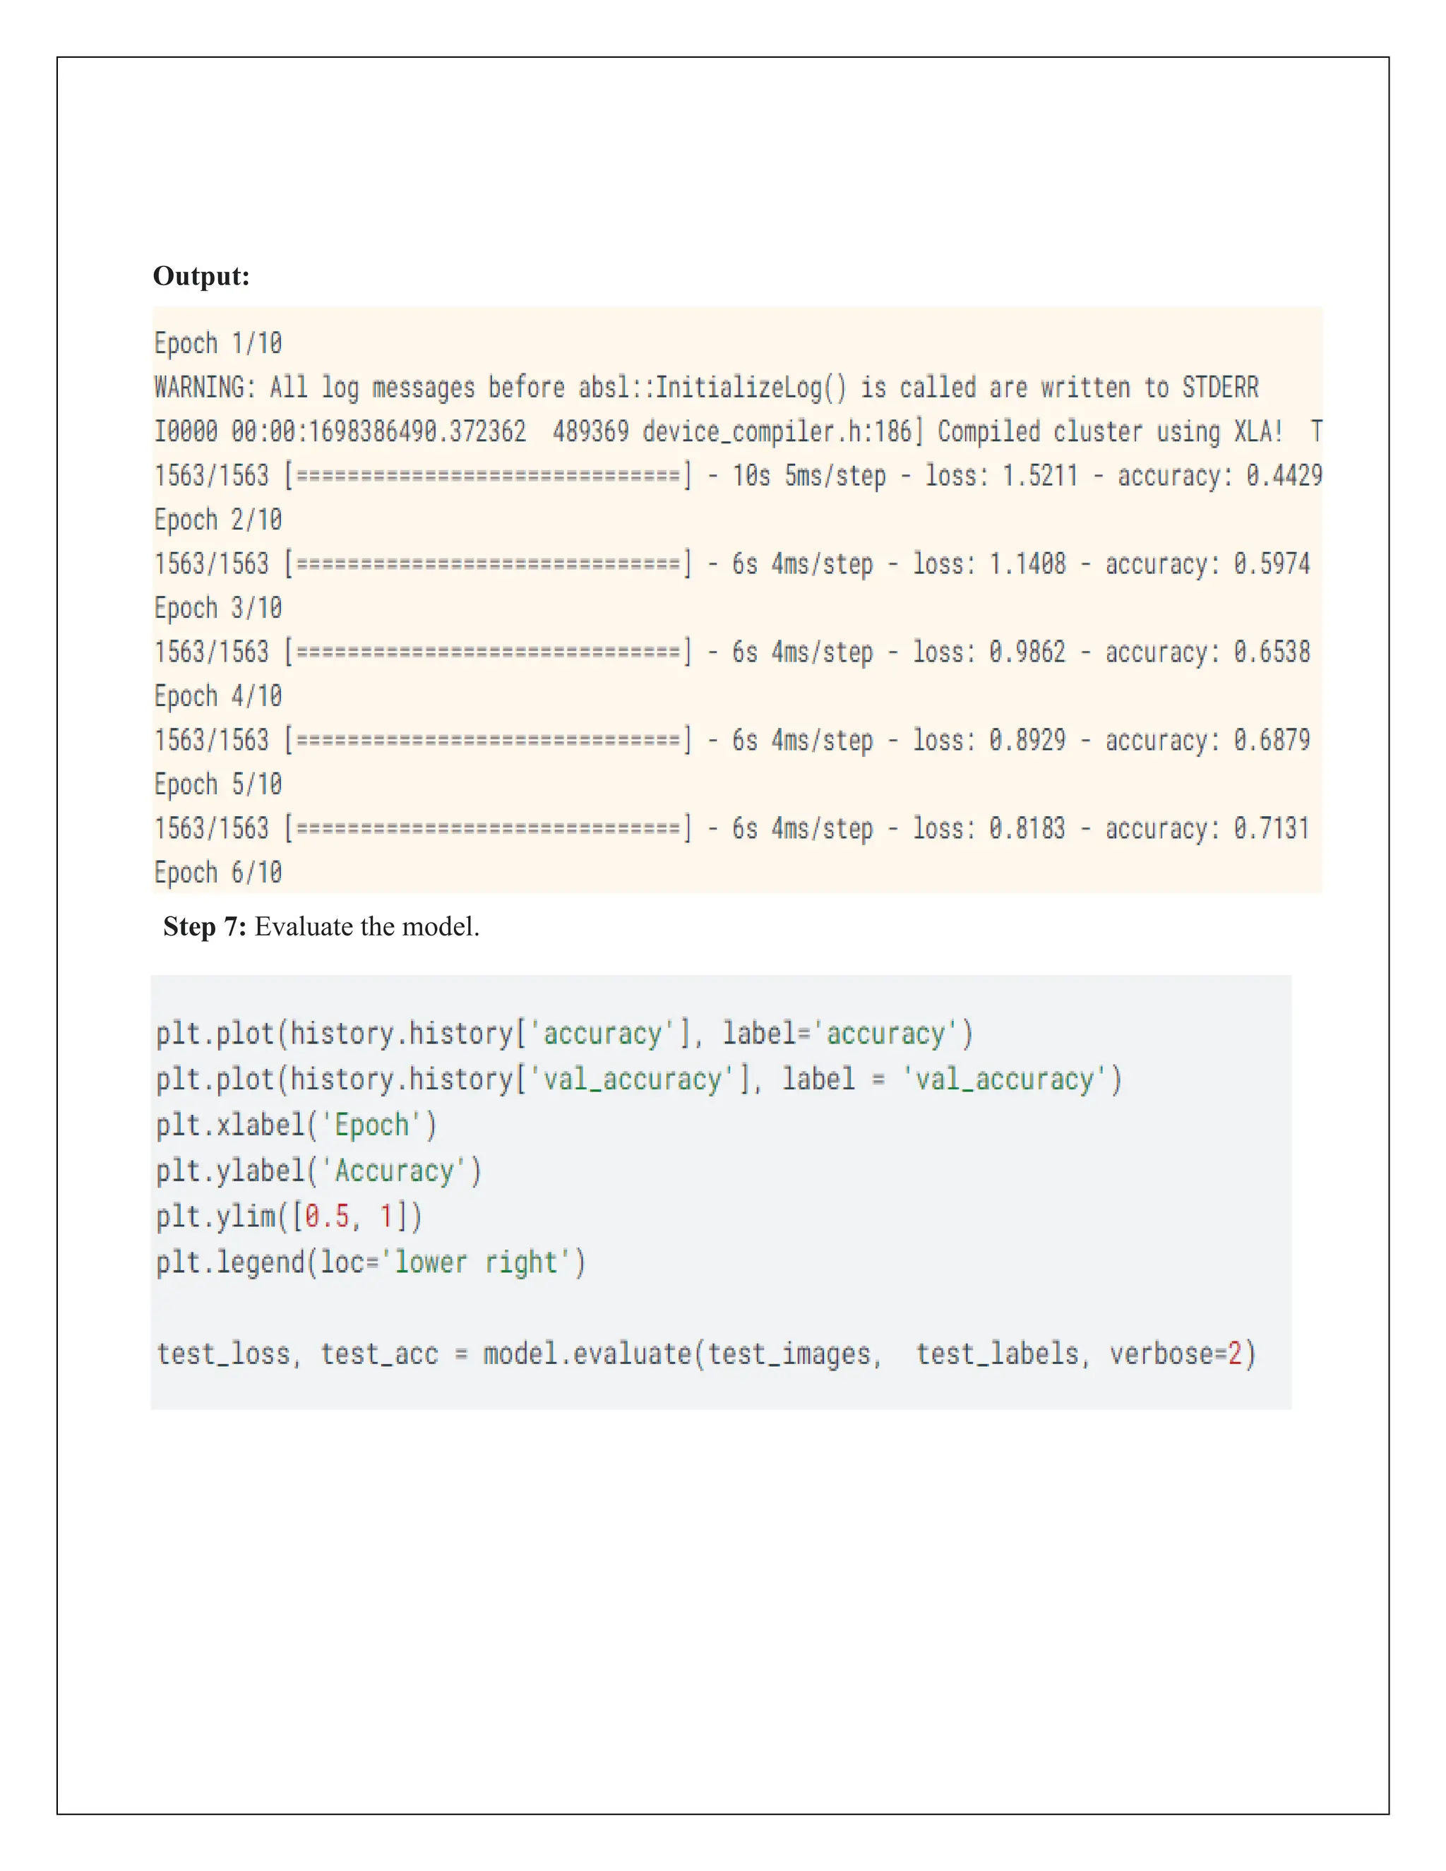
Task: Click the progress line with accuracy 0.6879
Action: click(732, 740)
